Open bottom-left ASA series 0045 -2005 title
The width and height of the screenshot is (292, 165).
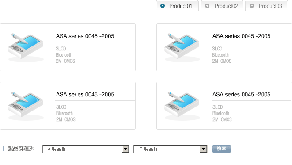click(85, 94)
